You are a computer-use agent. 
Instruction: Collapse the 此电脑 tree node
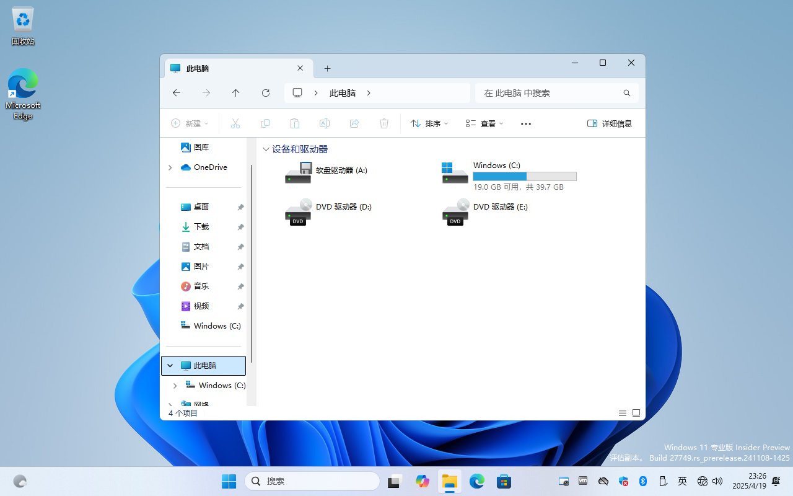click(x=170, y=366)
